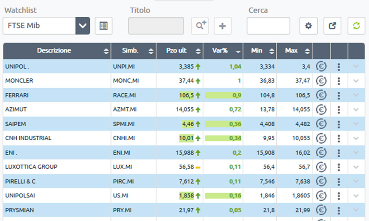Click the euro trade icon for AZIMUT
Viewport: 369px width, 221px height.
321,110
